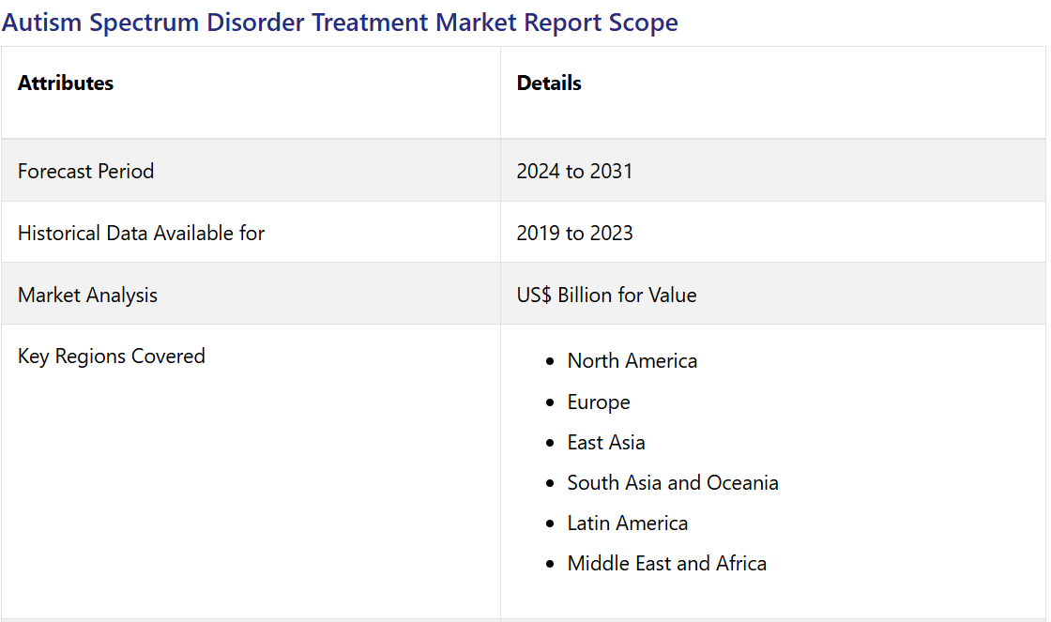Click the Autism Spectrum Disorder report scope heading

tap(340, 23)
